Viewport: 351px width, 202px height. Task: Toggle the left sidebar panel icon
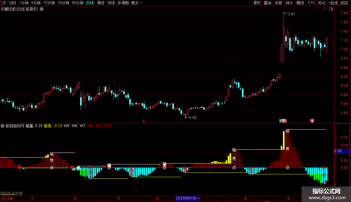tap(3, 3)
